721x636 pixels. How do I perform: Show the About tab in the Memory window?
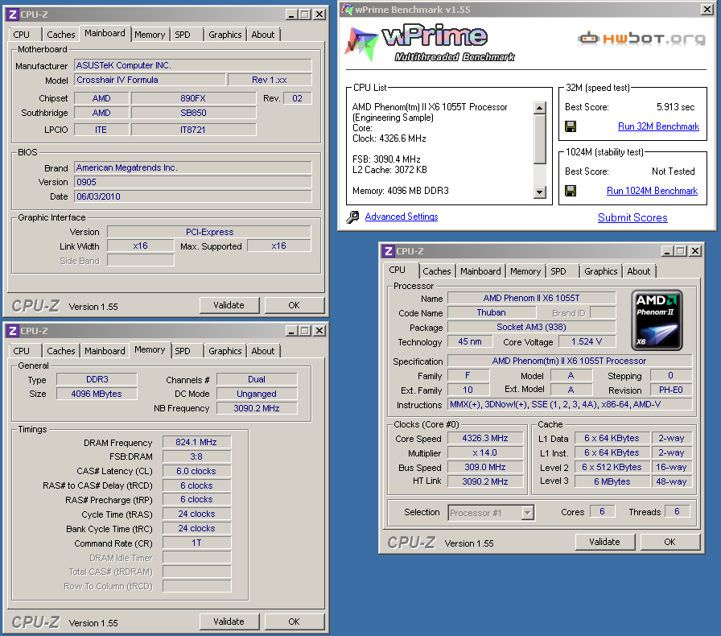click(x=263, y=351)
